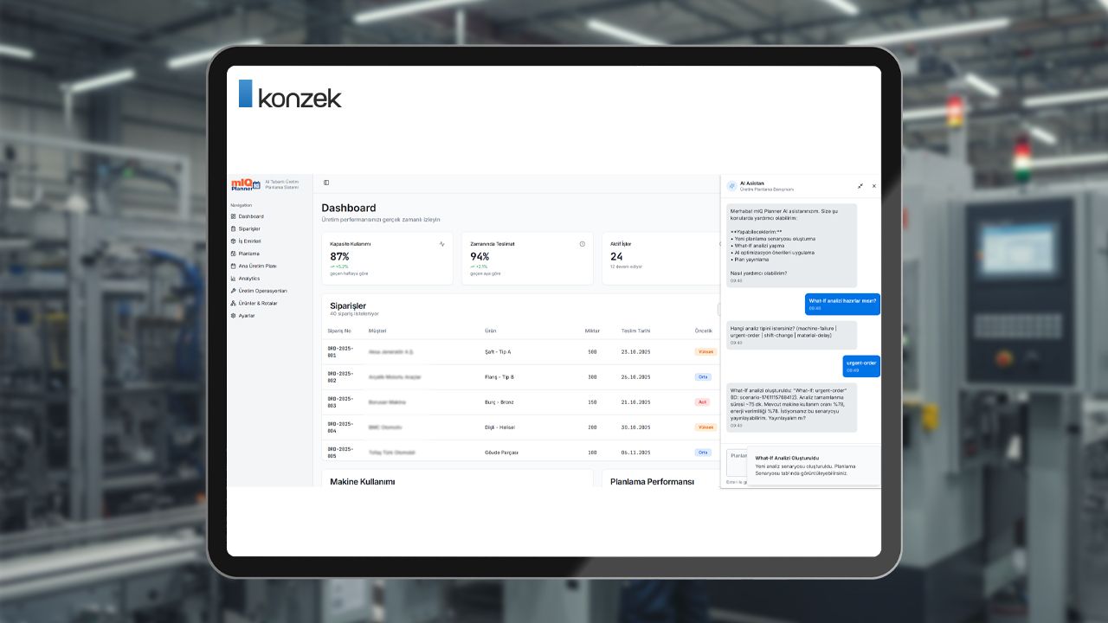Sort orders by the Teslim Tarihi column header

635,331
